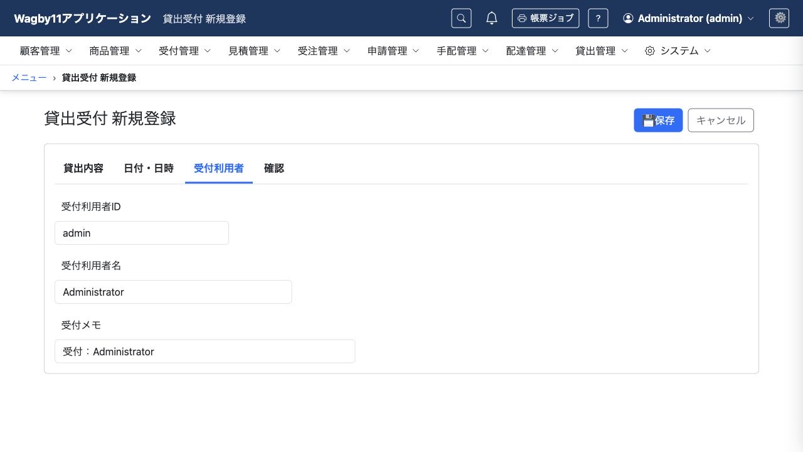
Task: Expand the 受注管理 menu
Action: [x=324, y=51]
